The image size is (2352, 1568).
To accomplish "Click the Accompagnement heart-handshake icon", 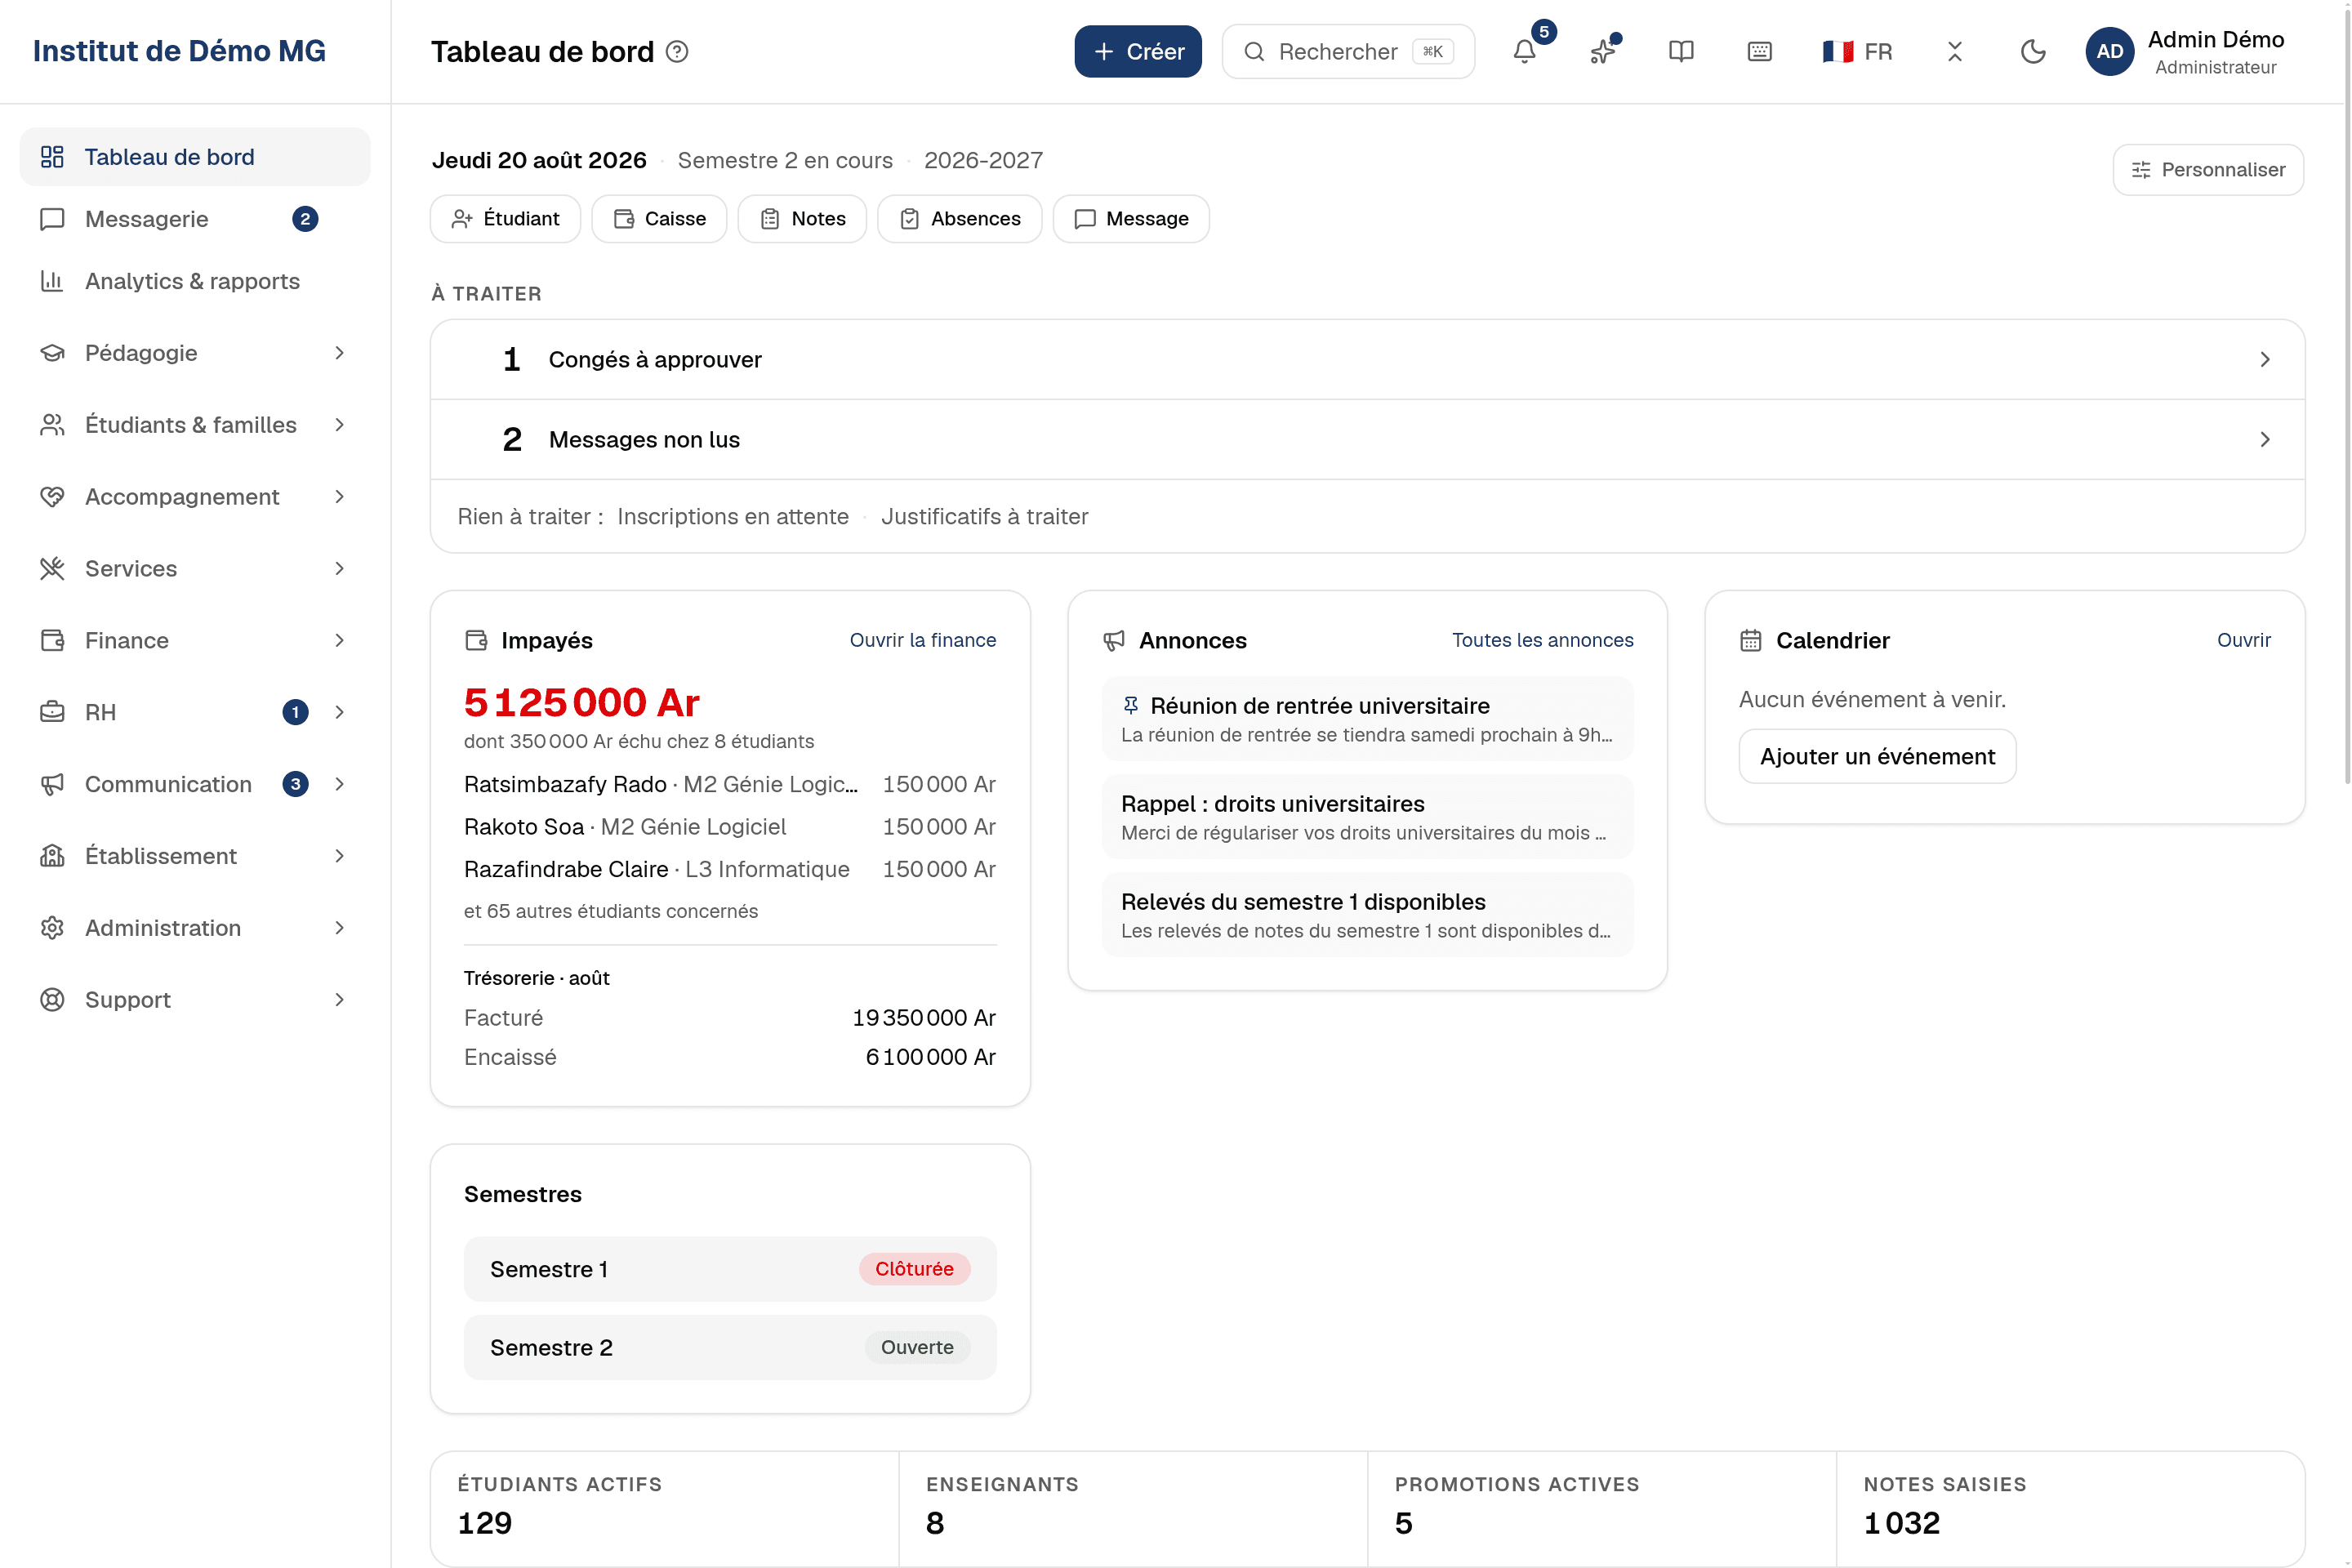I will pyautogui.click(x=52, y=497).
